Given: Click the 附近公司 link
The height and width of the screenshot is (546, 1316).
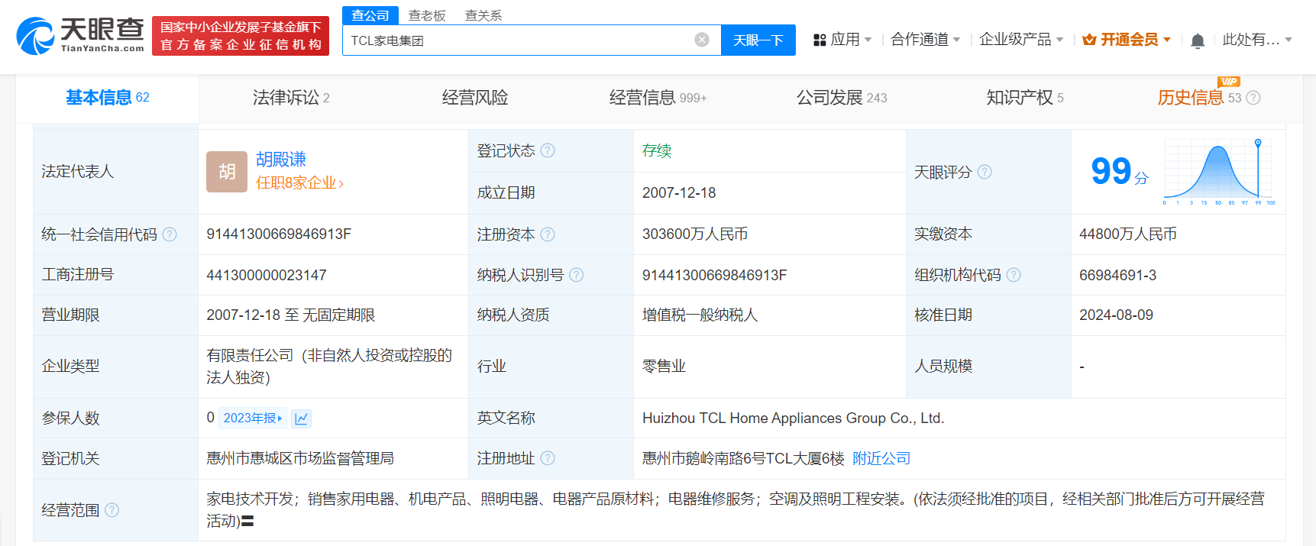Looking at the screenshot, I should point(881,458).
